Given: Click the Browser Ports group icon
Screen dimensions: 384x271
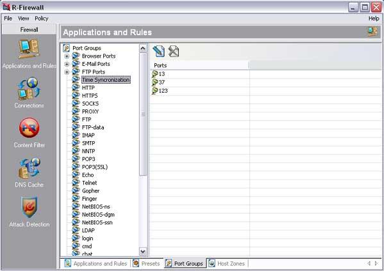Looking at the screenshot, I should 76,56.
